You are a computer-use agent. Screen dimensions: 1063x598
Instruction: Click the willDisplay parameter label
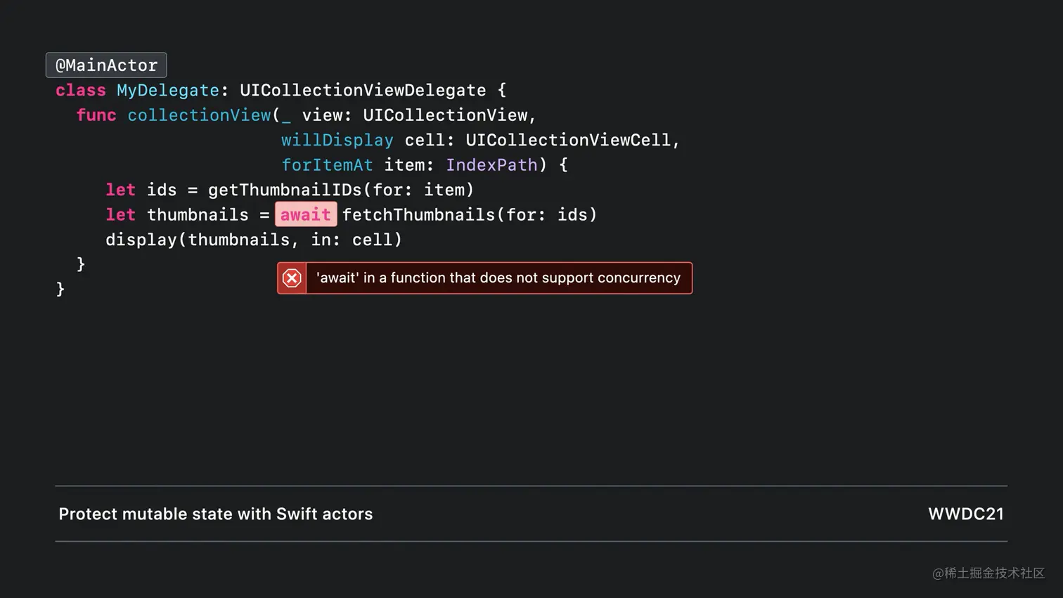point(337,140)
